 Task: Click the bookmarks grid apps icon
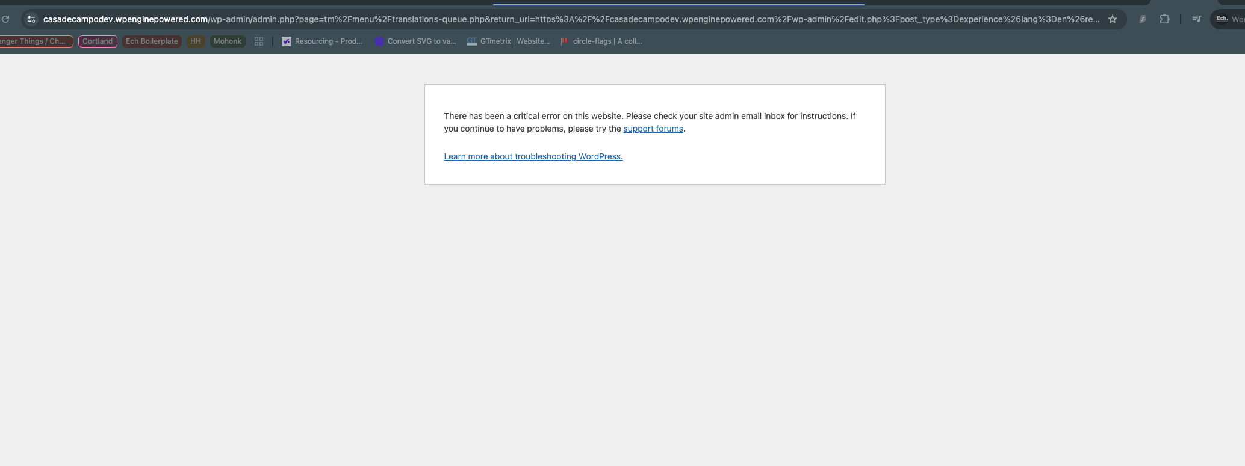point(259,41)
